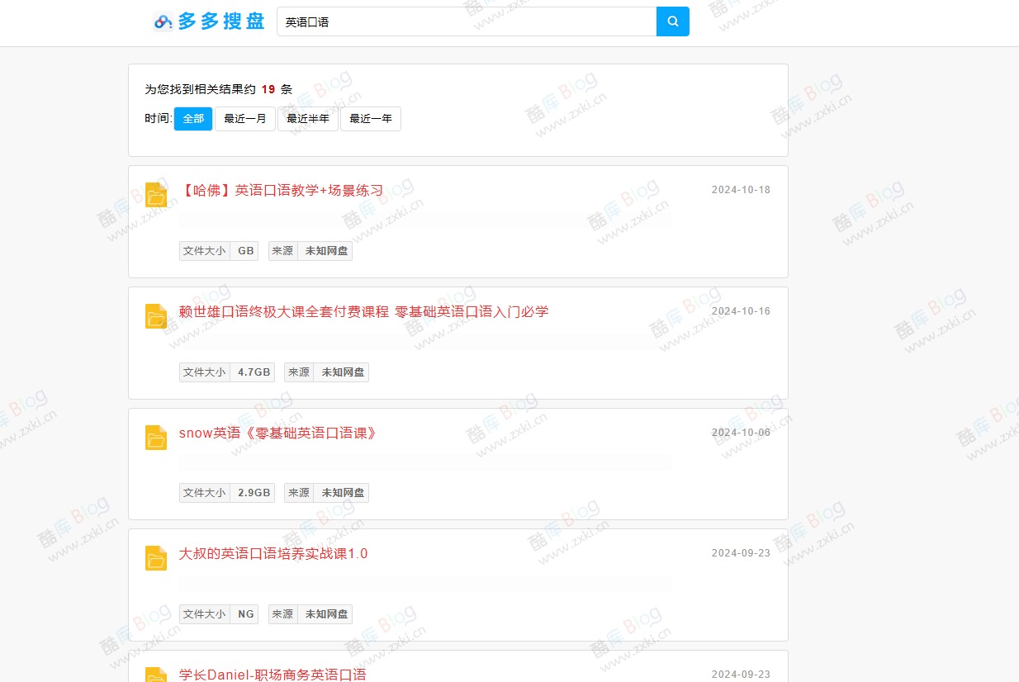This screenshot has height=682, width=1019.
Task: Switch to the 最近半年 filter
Action: coord(307,118)
